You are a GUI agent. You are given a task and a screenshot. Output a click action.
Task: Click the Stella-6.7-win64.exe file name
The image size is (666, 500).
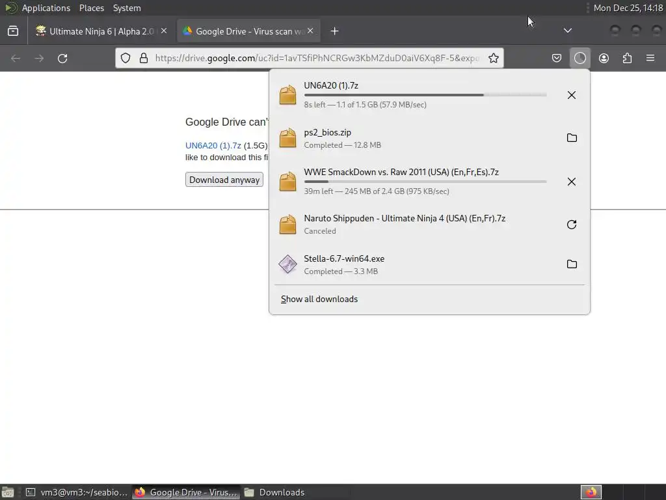(x=344, y=258)
